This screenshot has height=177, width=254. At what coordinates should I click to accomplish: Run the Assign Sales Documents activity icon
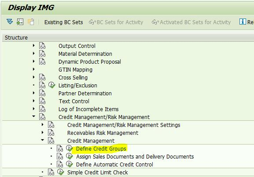[x=69, y=156]
